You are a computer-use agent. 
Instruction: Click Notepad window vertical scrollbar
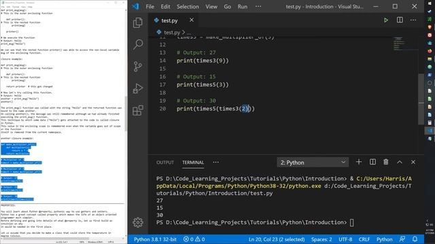[126, 113]
